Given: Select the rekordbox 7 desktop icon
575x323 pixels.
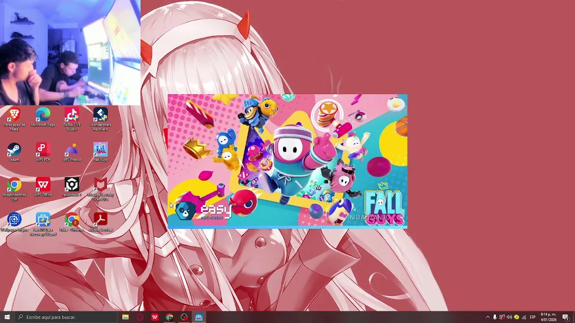Looking at the screenshot, I should [x=72, y=188].
